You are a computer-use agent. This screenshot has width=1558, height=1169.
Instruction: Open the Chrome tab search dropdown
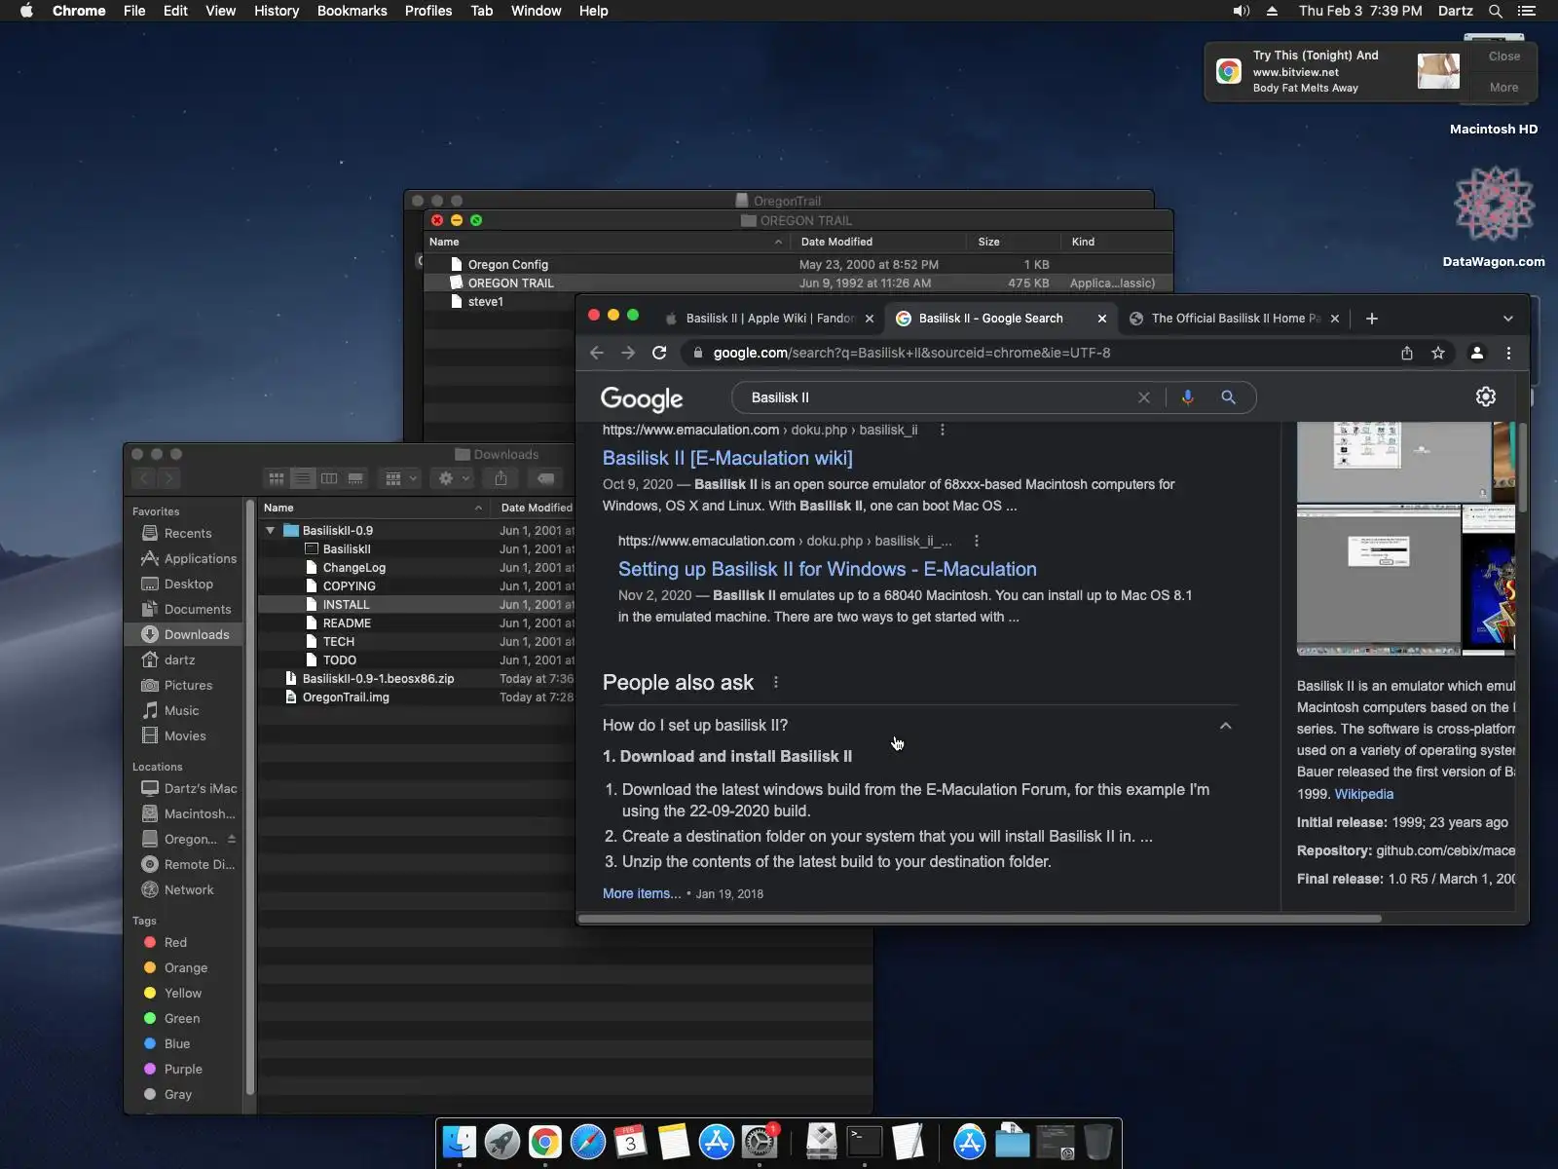coord(1508,319)
